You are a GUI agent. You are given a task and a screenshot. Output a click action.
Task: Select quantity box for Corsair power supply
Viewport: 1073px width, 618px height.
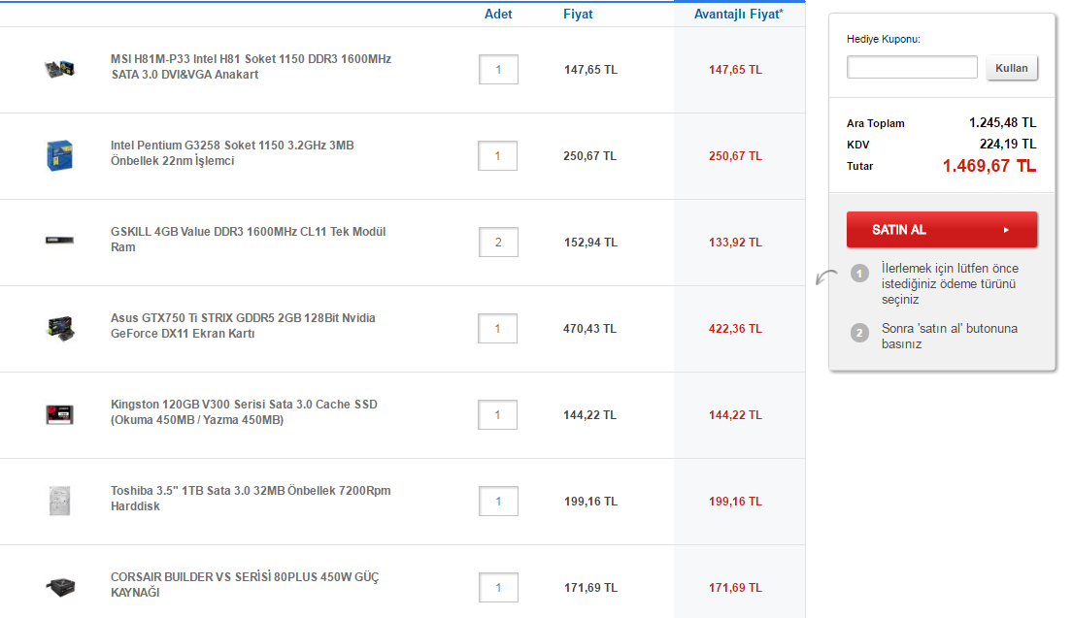coord(498,587)
